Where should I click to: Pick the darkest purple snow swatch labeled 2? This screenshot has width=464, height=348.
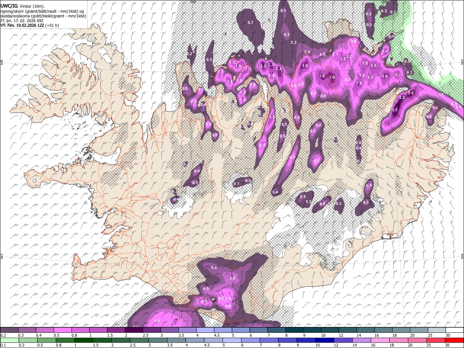tap(133, 330)
